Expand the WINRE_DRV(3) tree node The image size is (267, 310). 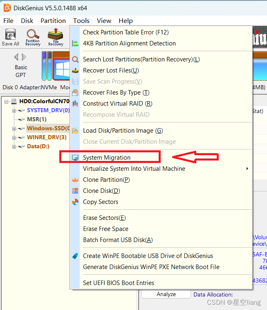pyautogui.click(x=14, y=138)
